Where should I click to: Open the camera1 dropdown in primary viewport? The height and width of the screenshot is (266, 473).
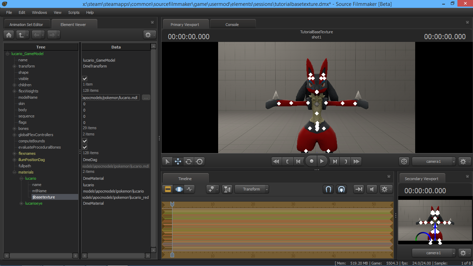(434, 161)
